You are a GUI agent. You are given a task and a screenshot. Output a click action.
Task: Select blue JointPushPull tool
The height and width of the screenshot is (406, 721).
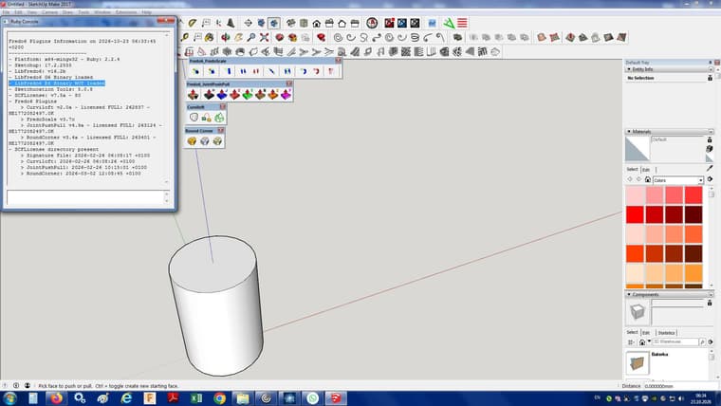[222, 95]
